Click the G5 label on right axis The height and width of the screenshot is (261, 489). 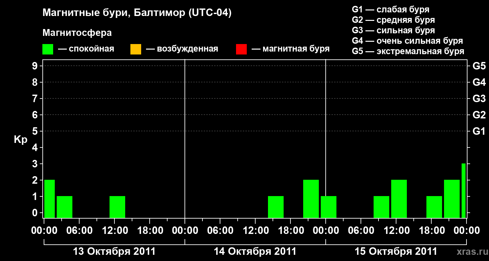[479, 66]
